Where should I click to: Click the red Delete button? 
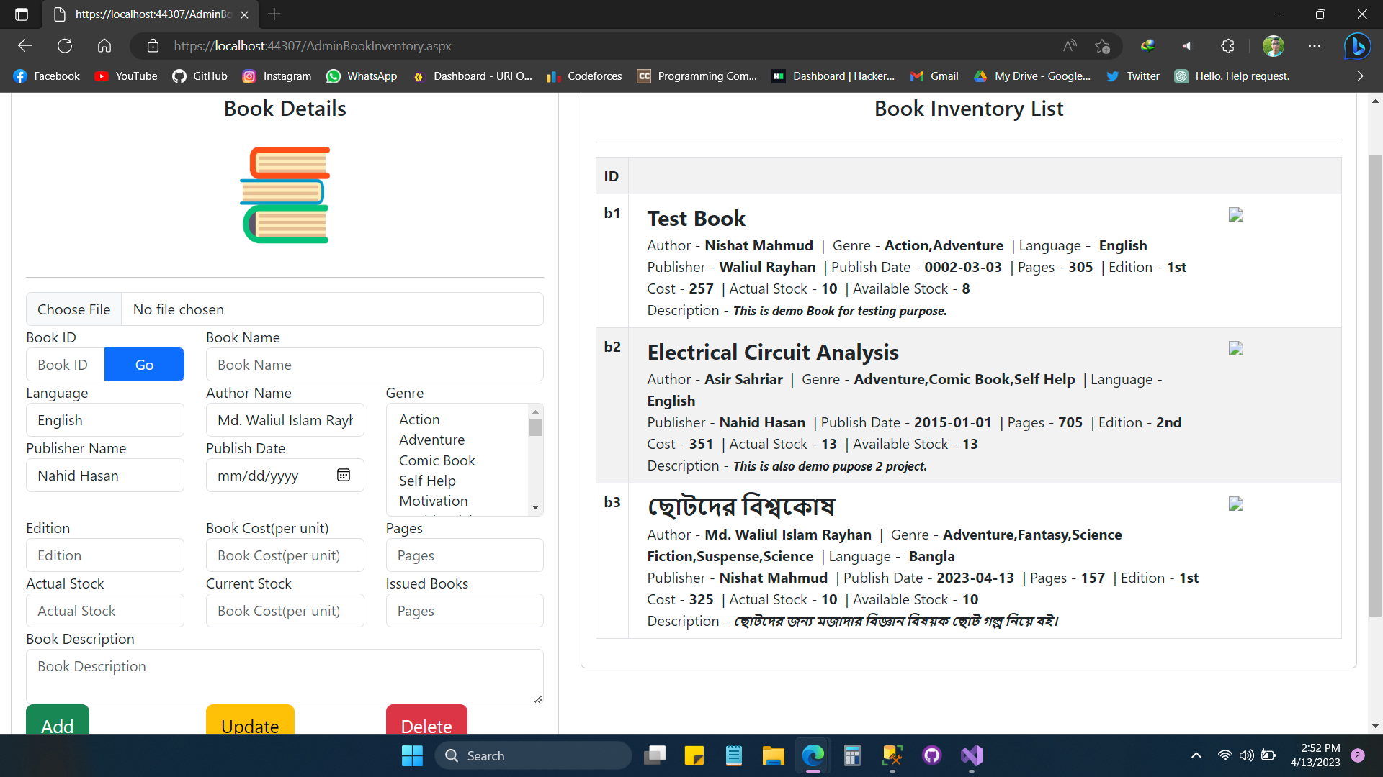(426, 726)
